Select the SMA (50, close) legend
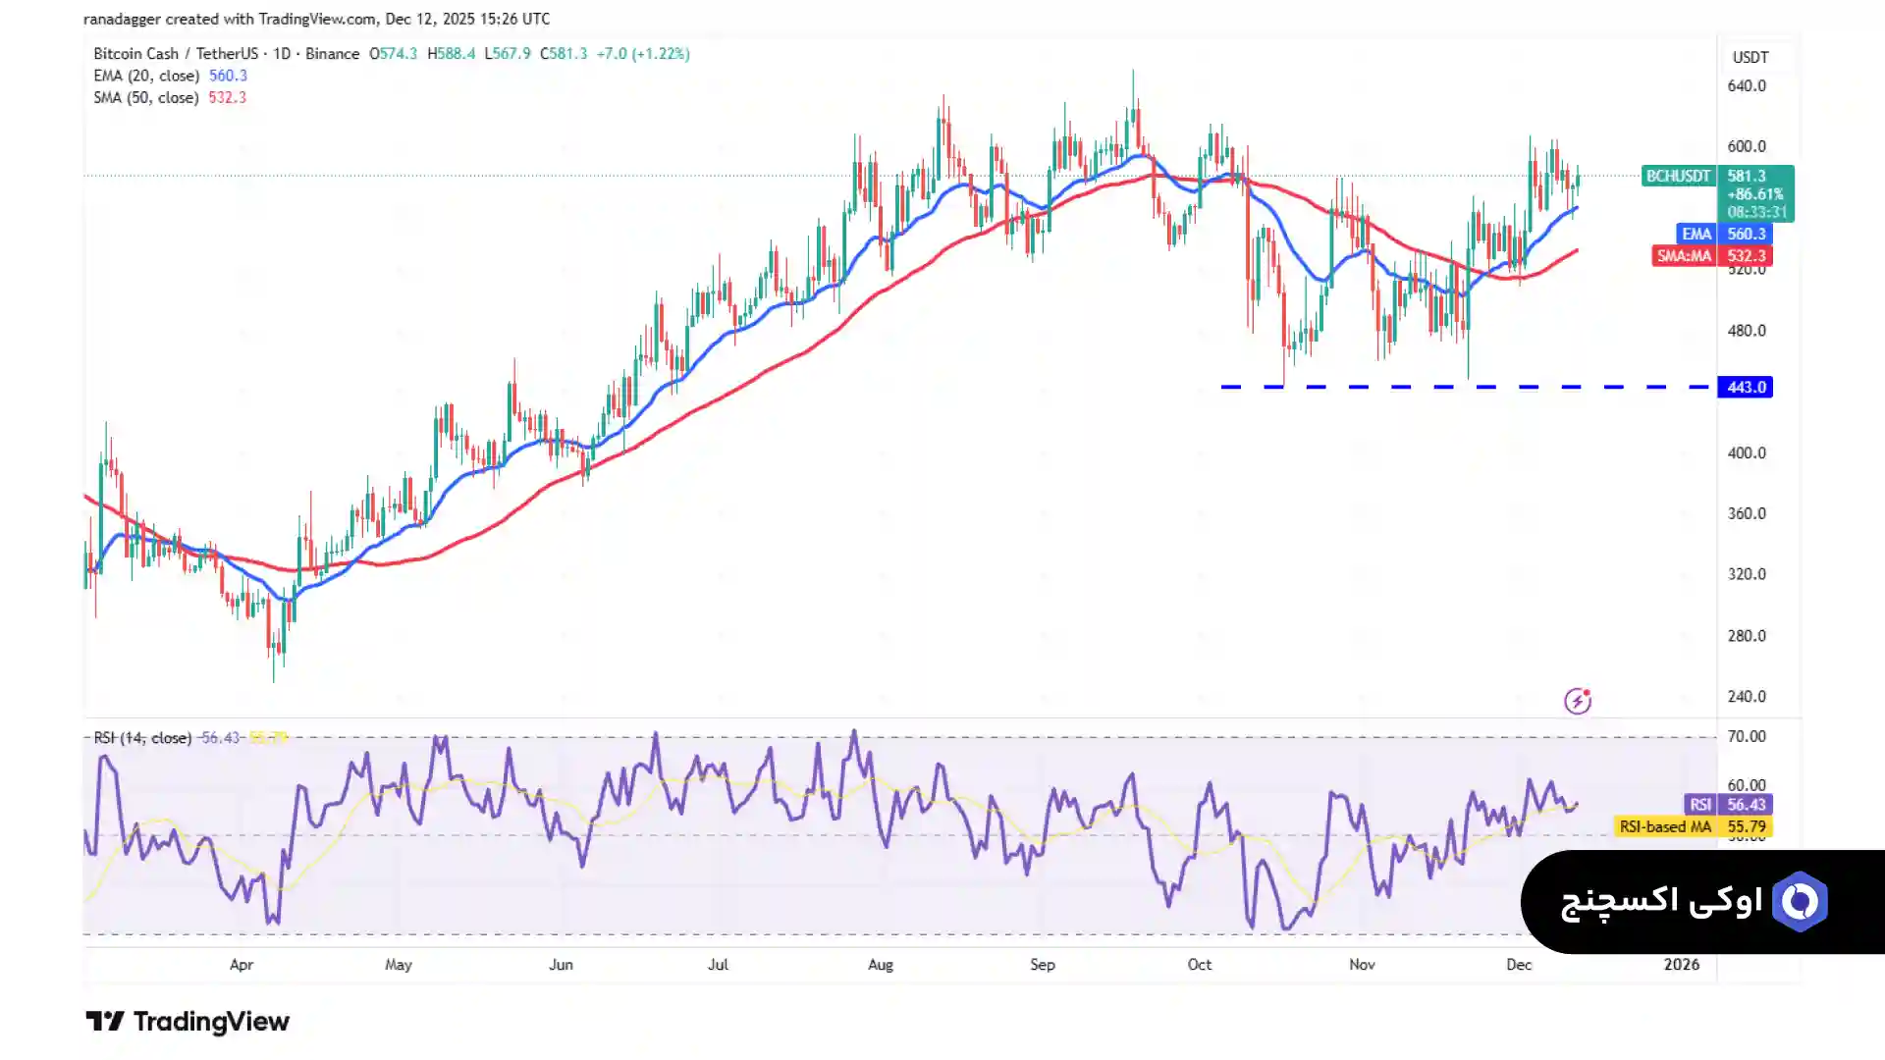Image resolution: width=1885 pixels, height=1060 pixels. (146, 97)
